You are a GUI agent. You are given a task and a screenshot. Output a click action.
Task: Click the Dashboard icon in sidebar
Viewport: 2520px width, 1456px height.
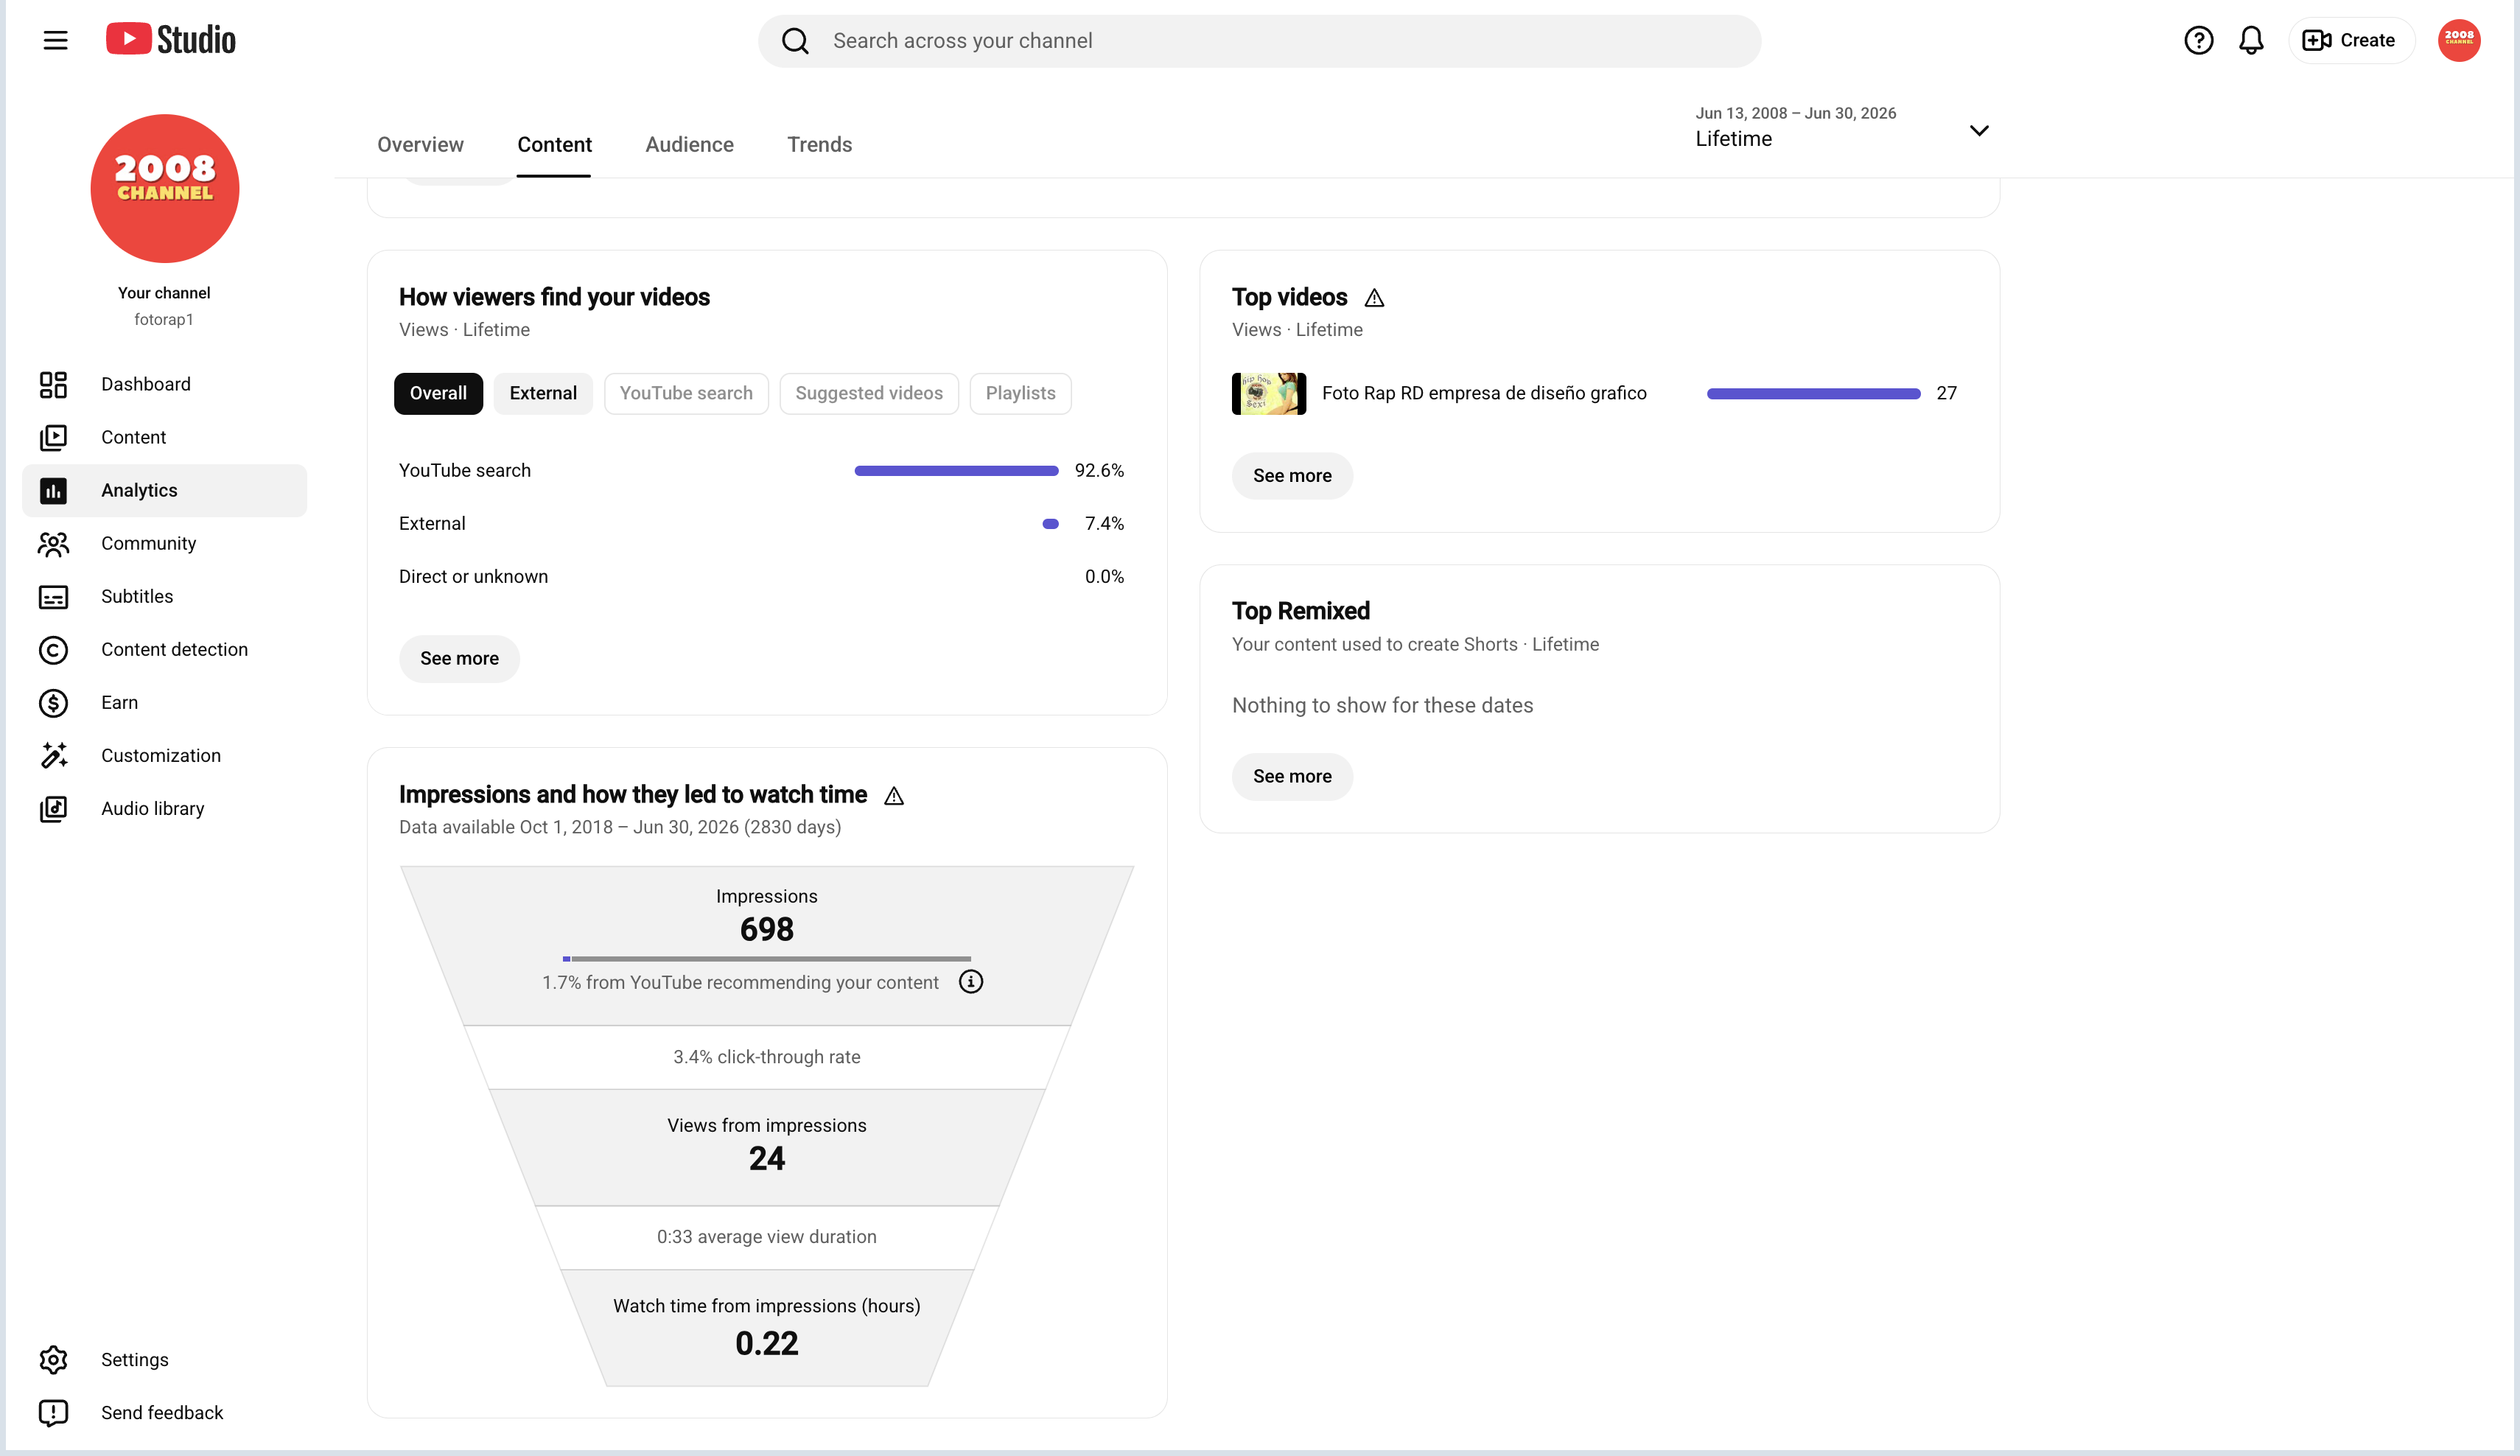53,384
